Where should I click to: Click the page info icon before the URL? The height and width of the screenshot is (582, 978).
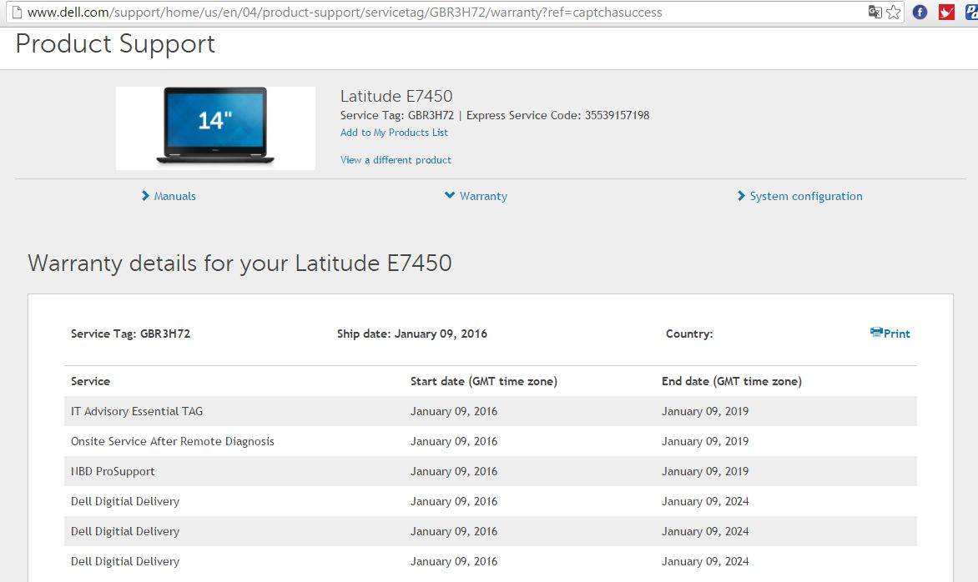click(17, 12)
